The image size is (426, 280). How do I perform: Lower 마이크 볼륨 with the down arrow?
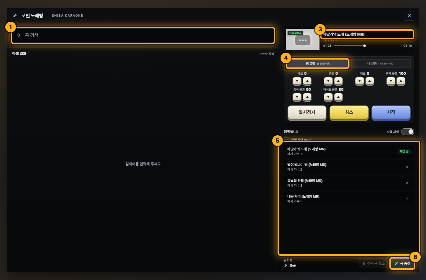[328, 97]
